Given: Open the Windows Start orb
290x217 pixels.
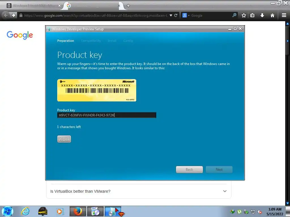Looking at the screenshot, I should tap(7, 211).
